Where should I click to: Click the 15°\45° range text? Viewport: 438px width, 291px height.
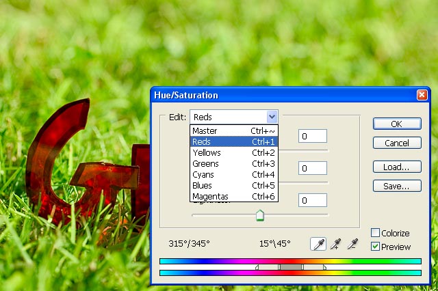click(275, 244)
